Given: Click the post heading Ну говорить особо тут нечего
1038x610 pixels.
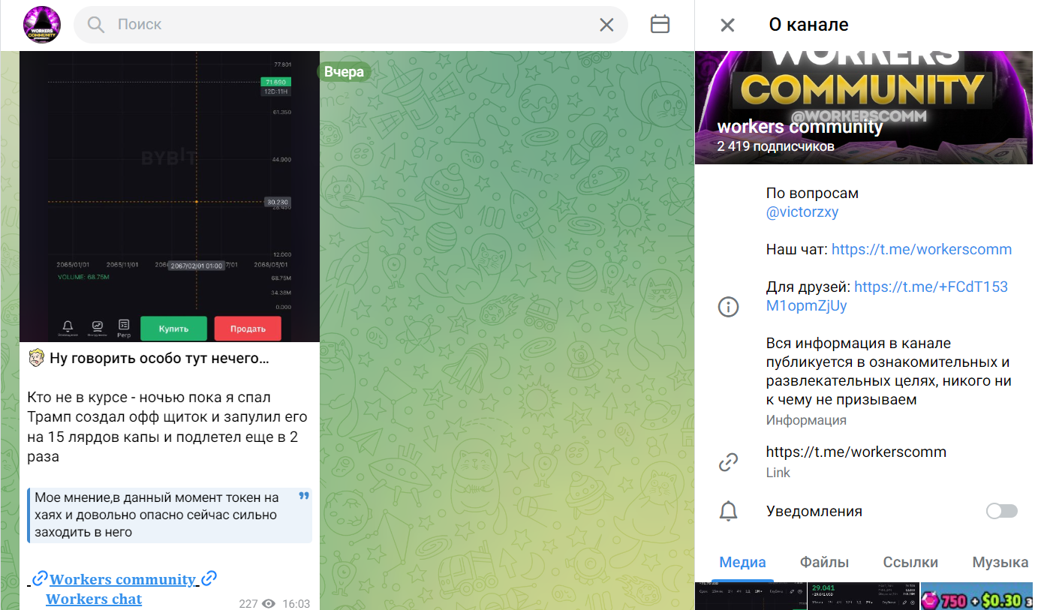Looking at the screenshot, I should tap(159, 359).
